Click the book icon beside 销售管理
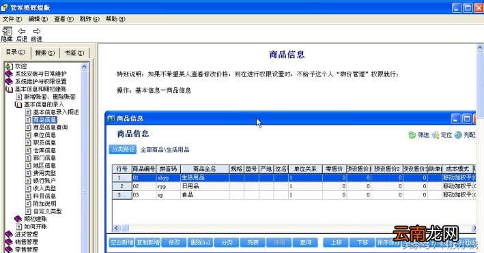Viewport: 484px width, 253px height. pyautogui.click(x=10, y=242)
